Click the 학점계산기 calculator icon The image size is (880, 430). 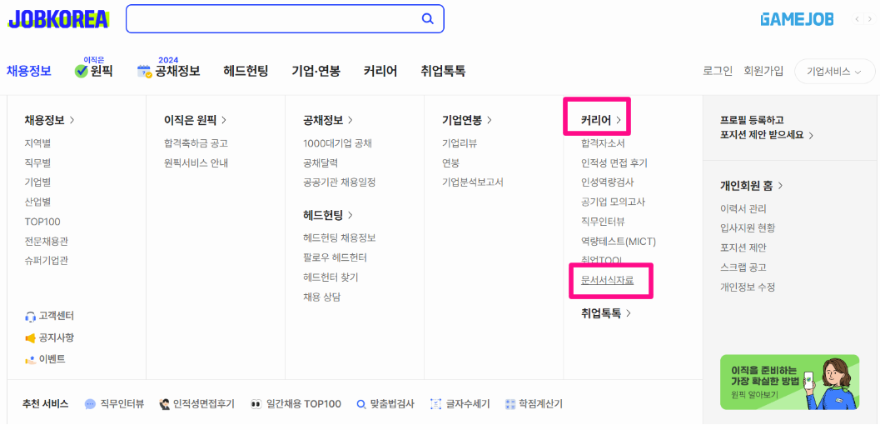(510, 404)
